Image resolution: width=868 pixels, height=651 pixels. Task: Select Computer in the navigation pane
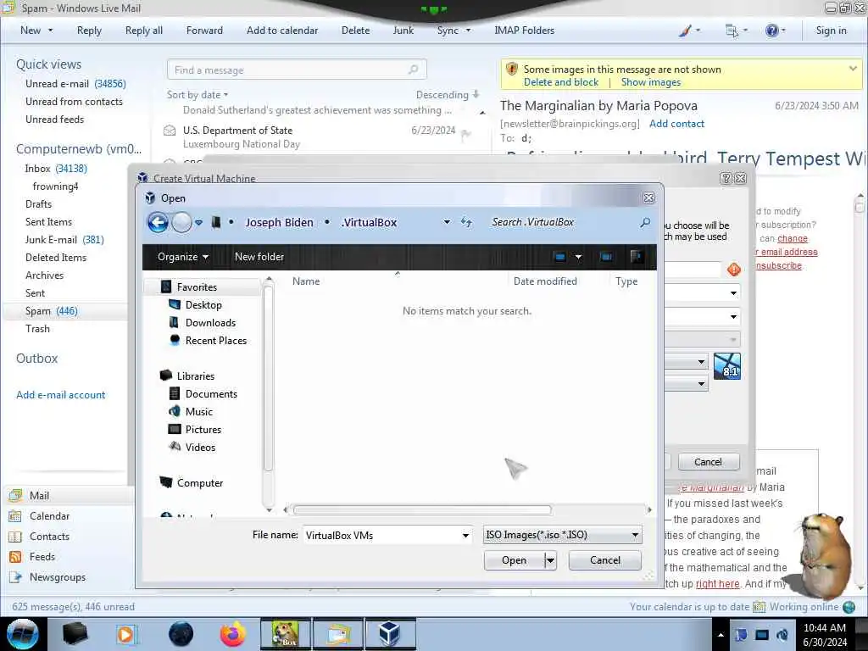(200, 482)
